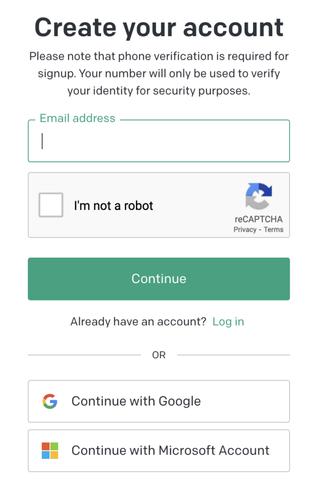Screen dimensions: 317x493
Task: Click the reCAPTCHA caption under the logo
Action: pos(258,219)
